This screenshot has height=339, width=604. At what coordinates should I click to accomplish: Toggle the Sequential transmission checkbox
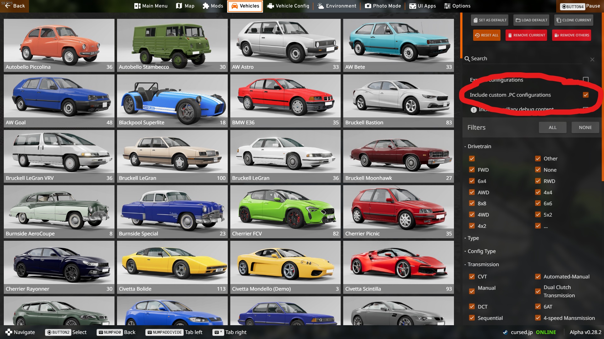(472, 318)
